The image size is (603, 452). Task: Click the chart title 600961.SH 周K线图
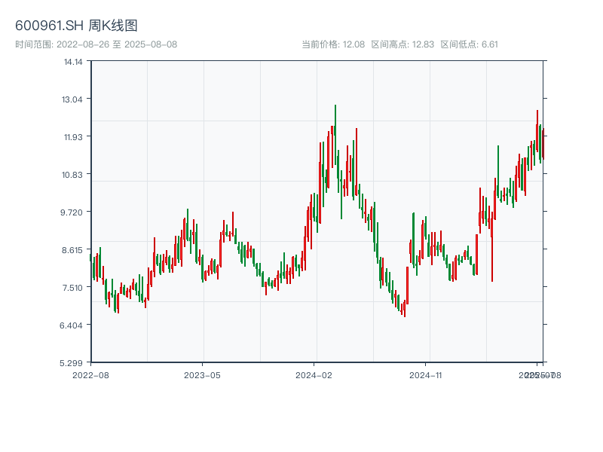(x=76, y=26)
